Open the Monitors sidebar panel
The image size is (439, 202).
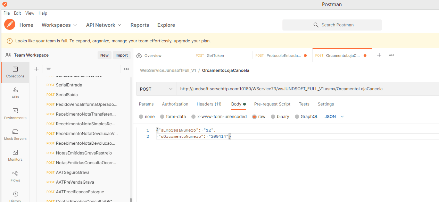15,155
